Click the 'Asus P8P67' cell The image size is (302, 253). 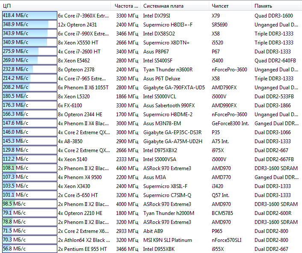pos(156,52)
